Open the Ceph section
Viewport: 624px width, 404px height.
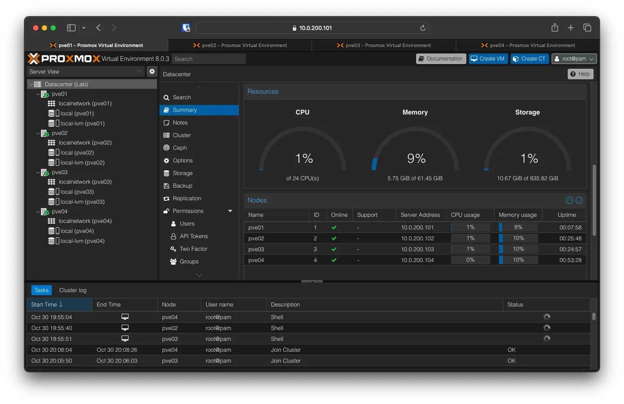(199, 148)
